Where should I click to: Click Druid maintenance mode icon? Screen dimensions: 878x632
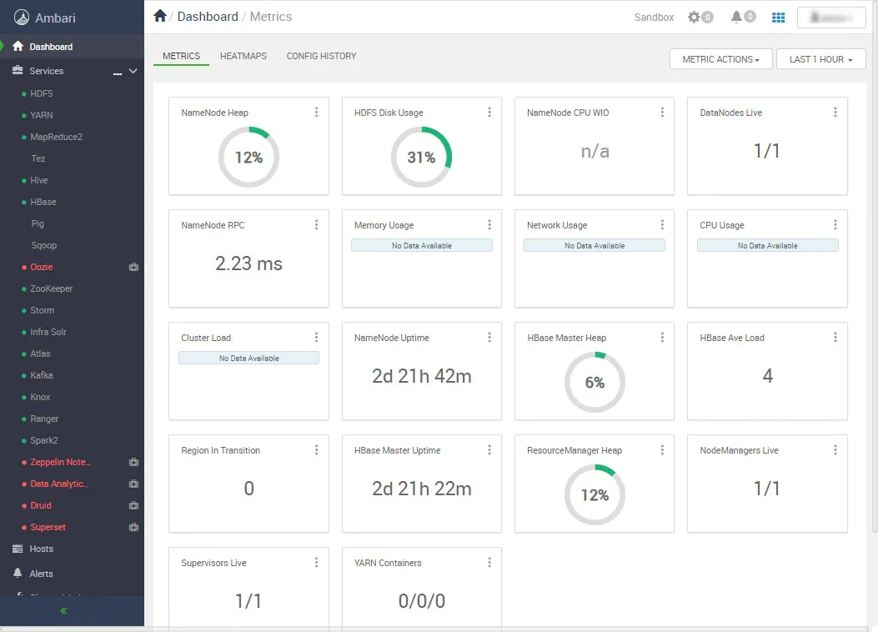134,505
